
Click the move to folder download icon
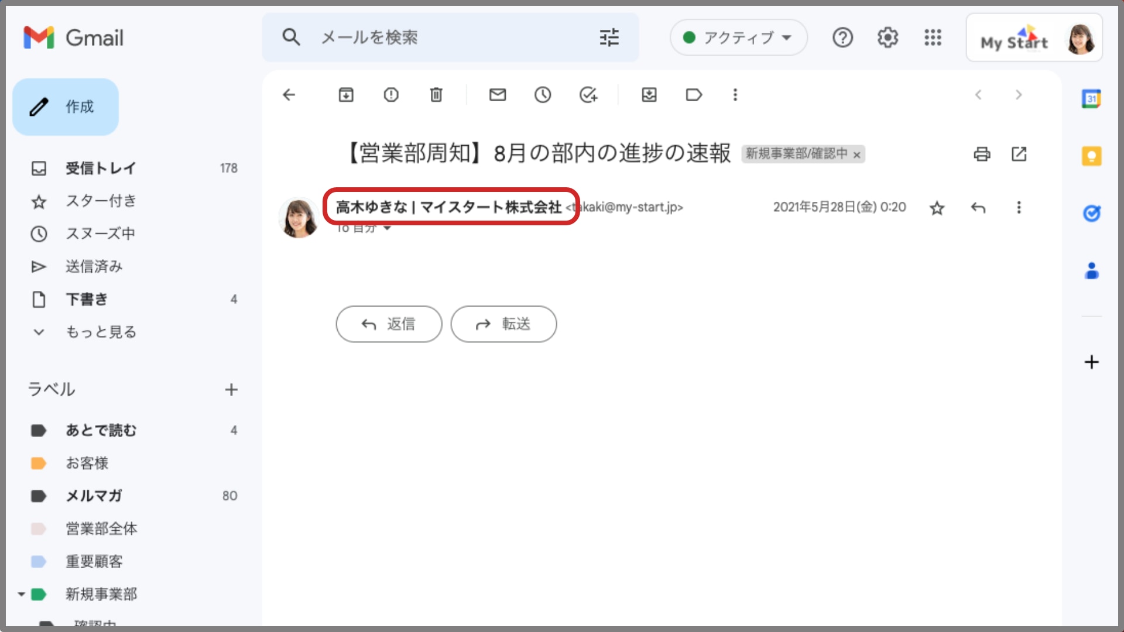[x=649, y=94]
